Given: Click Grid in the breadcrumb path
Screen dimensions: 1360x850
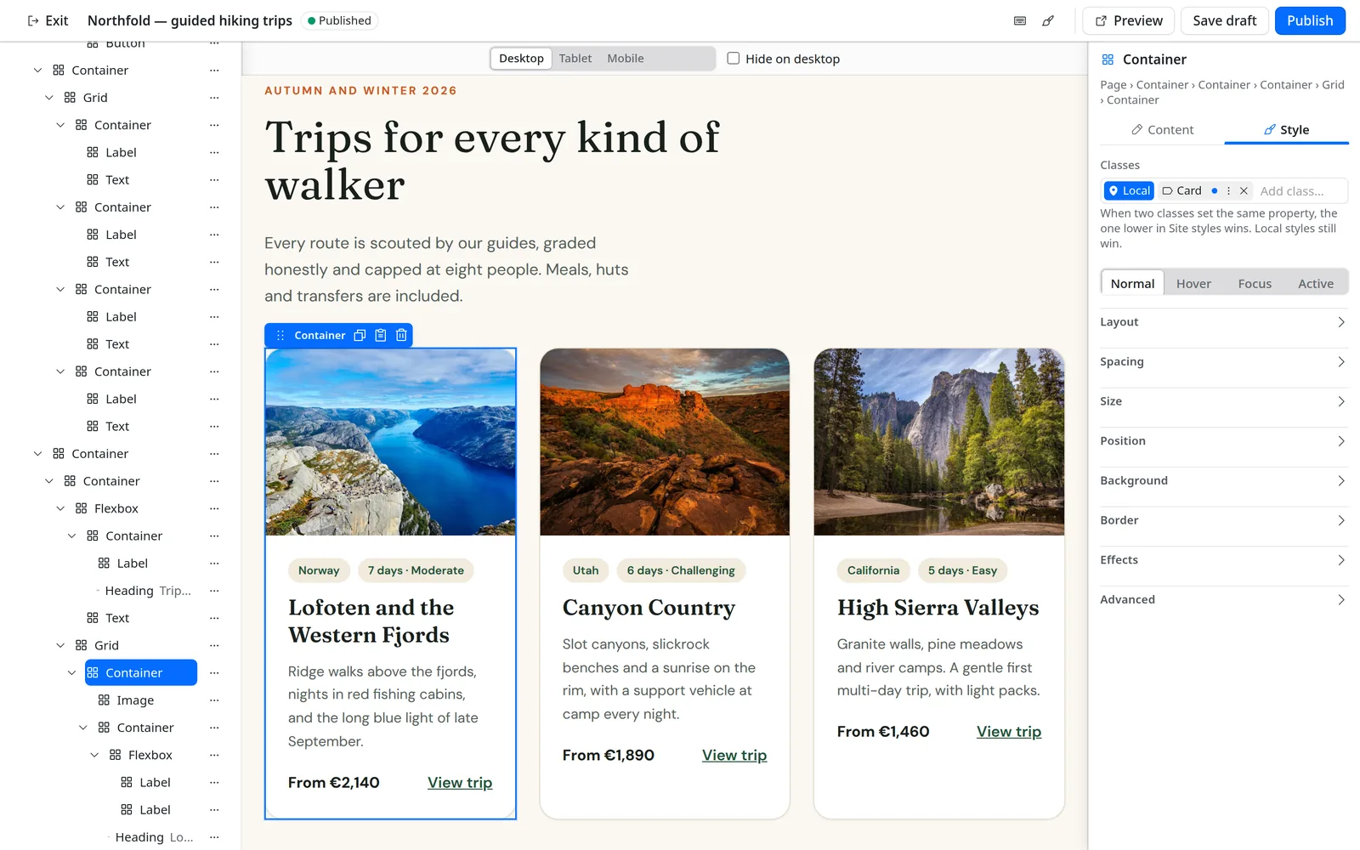Looking at the screenshot, I should point(1333,85).
